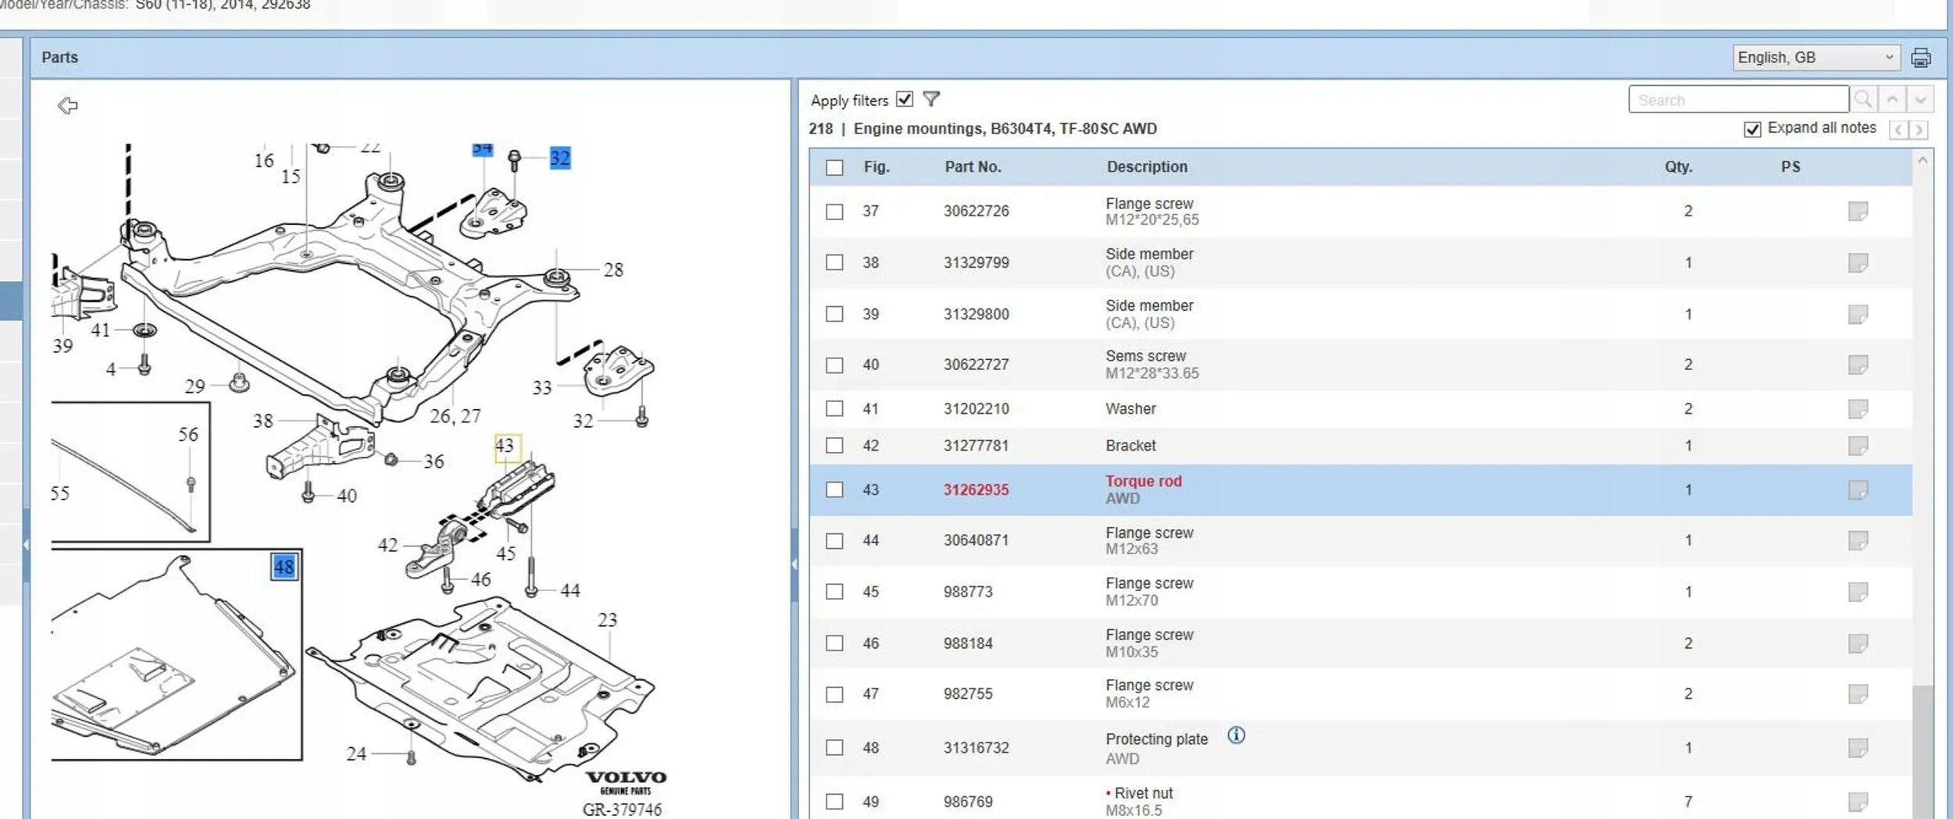This screenshot has width=1953, height=819.
Task: Toggle the Apply filters checkbox
Action: pos(904,99)
